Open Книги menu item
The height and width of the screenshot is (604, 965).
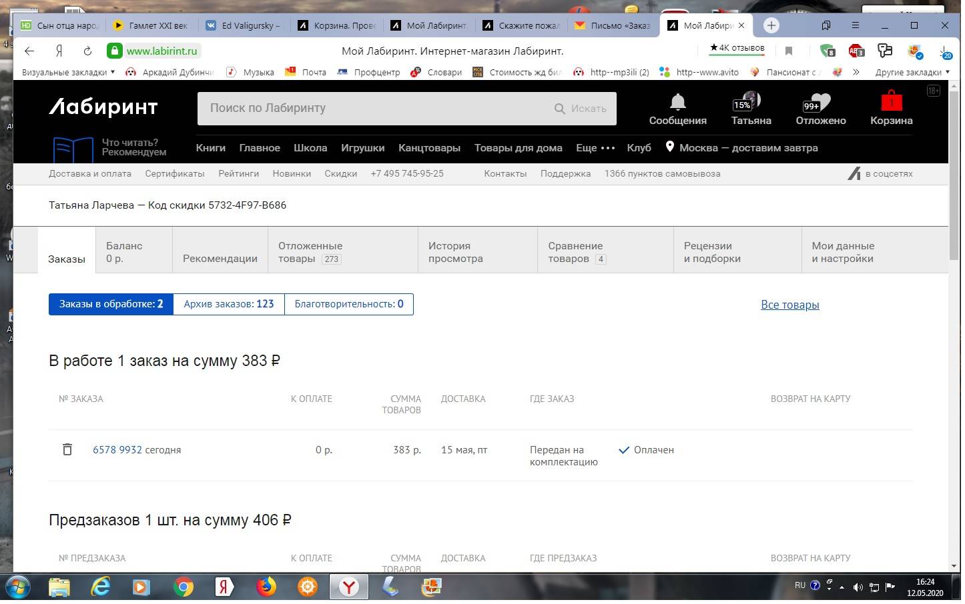[211, 148]
